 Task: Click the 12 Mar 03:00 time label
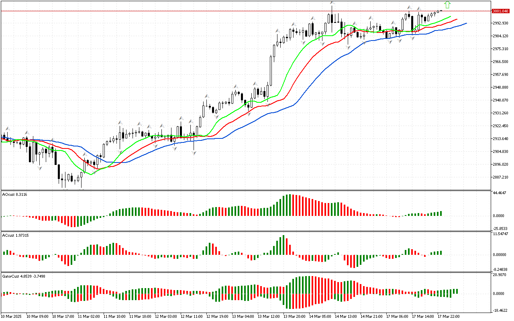pos(165,317)
